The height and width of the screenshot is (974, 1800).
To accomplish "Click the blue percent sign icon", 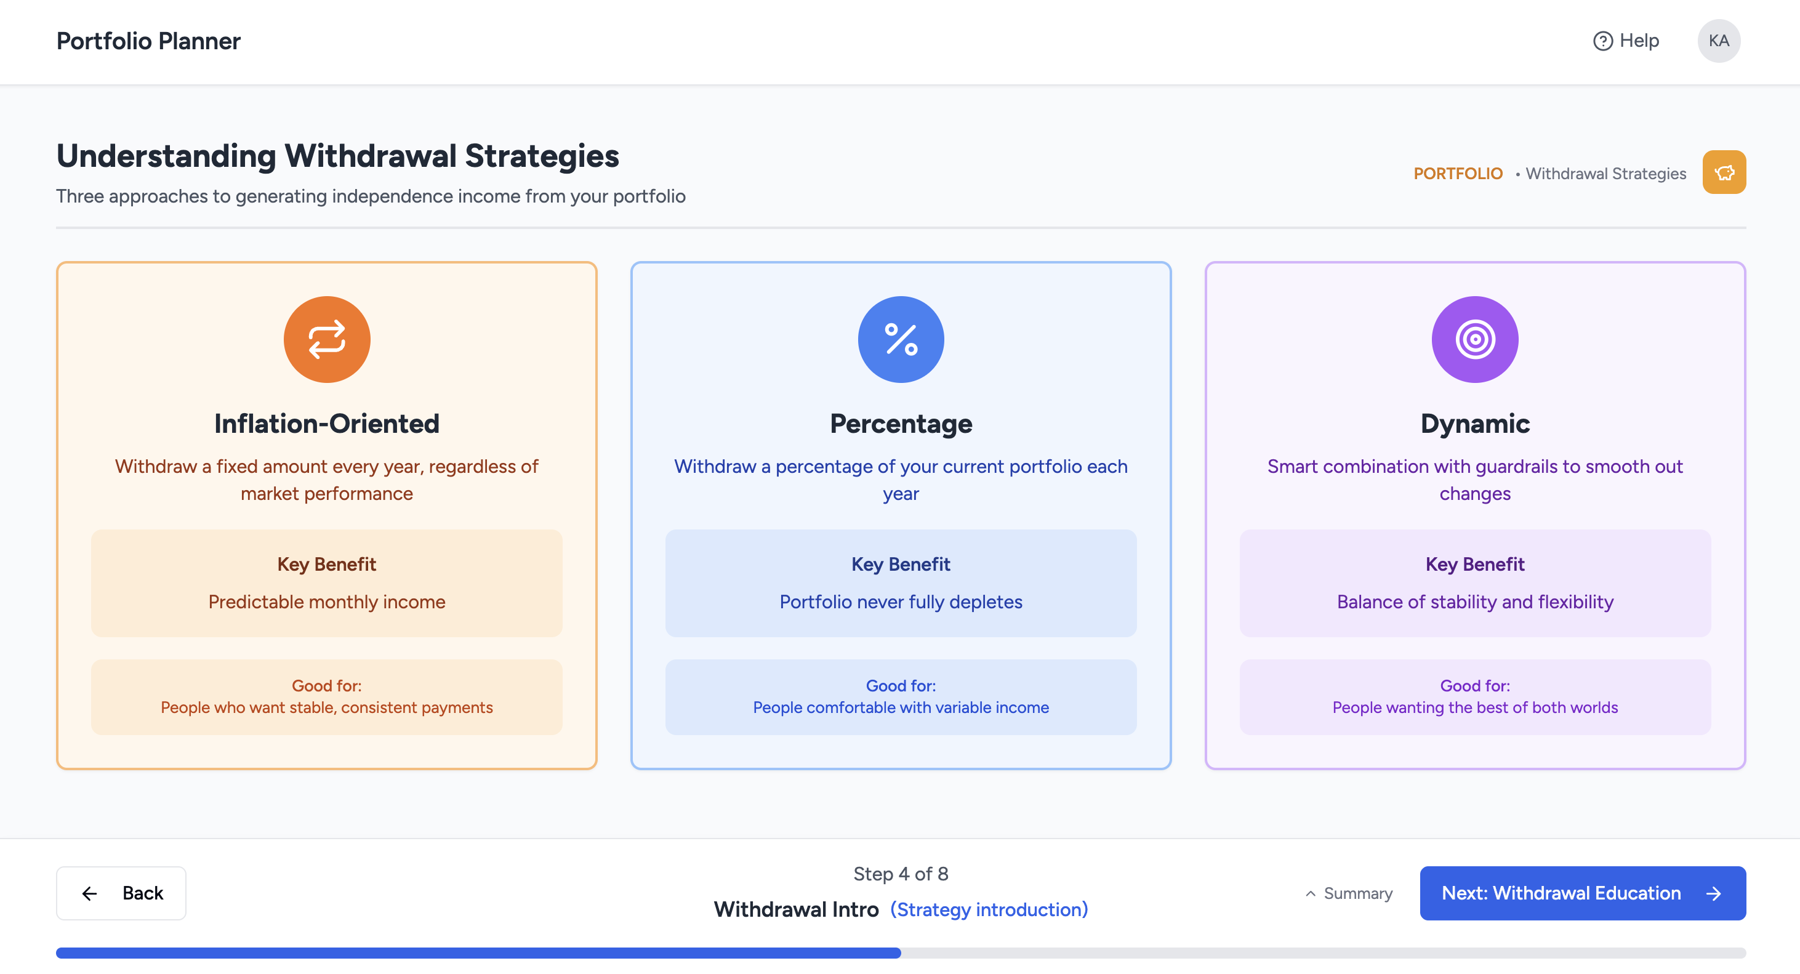I will (901, 340).
